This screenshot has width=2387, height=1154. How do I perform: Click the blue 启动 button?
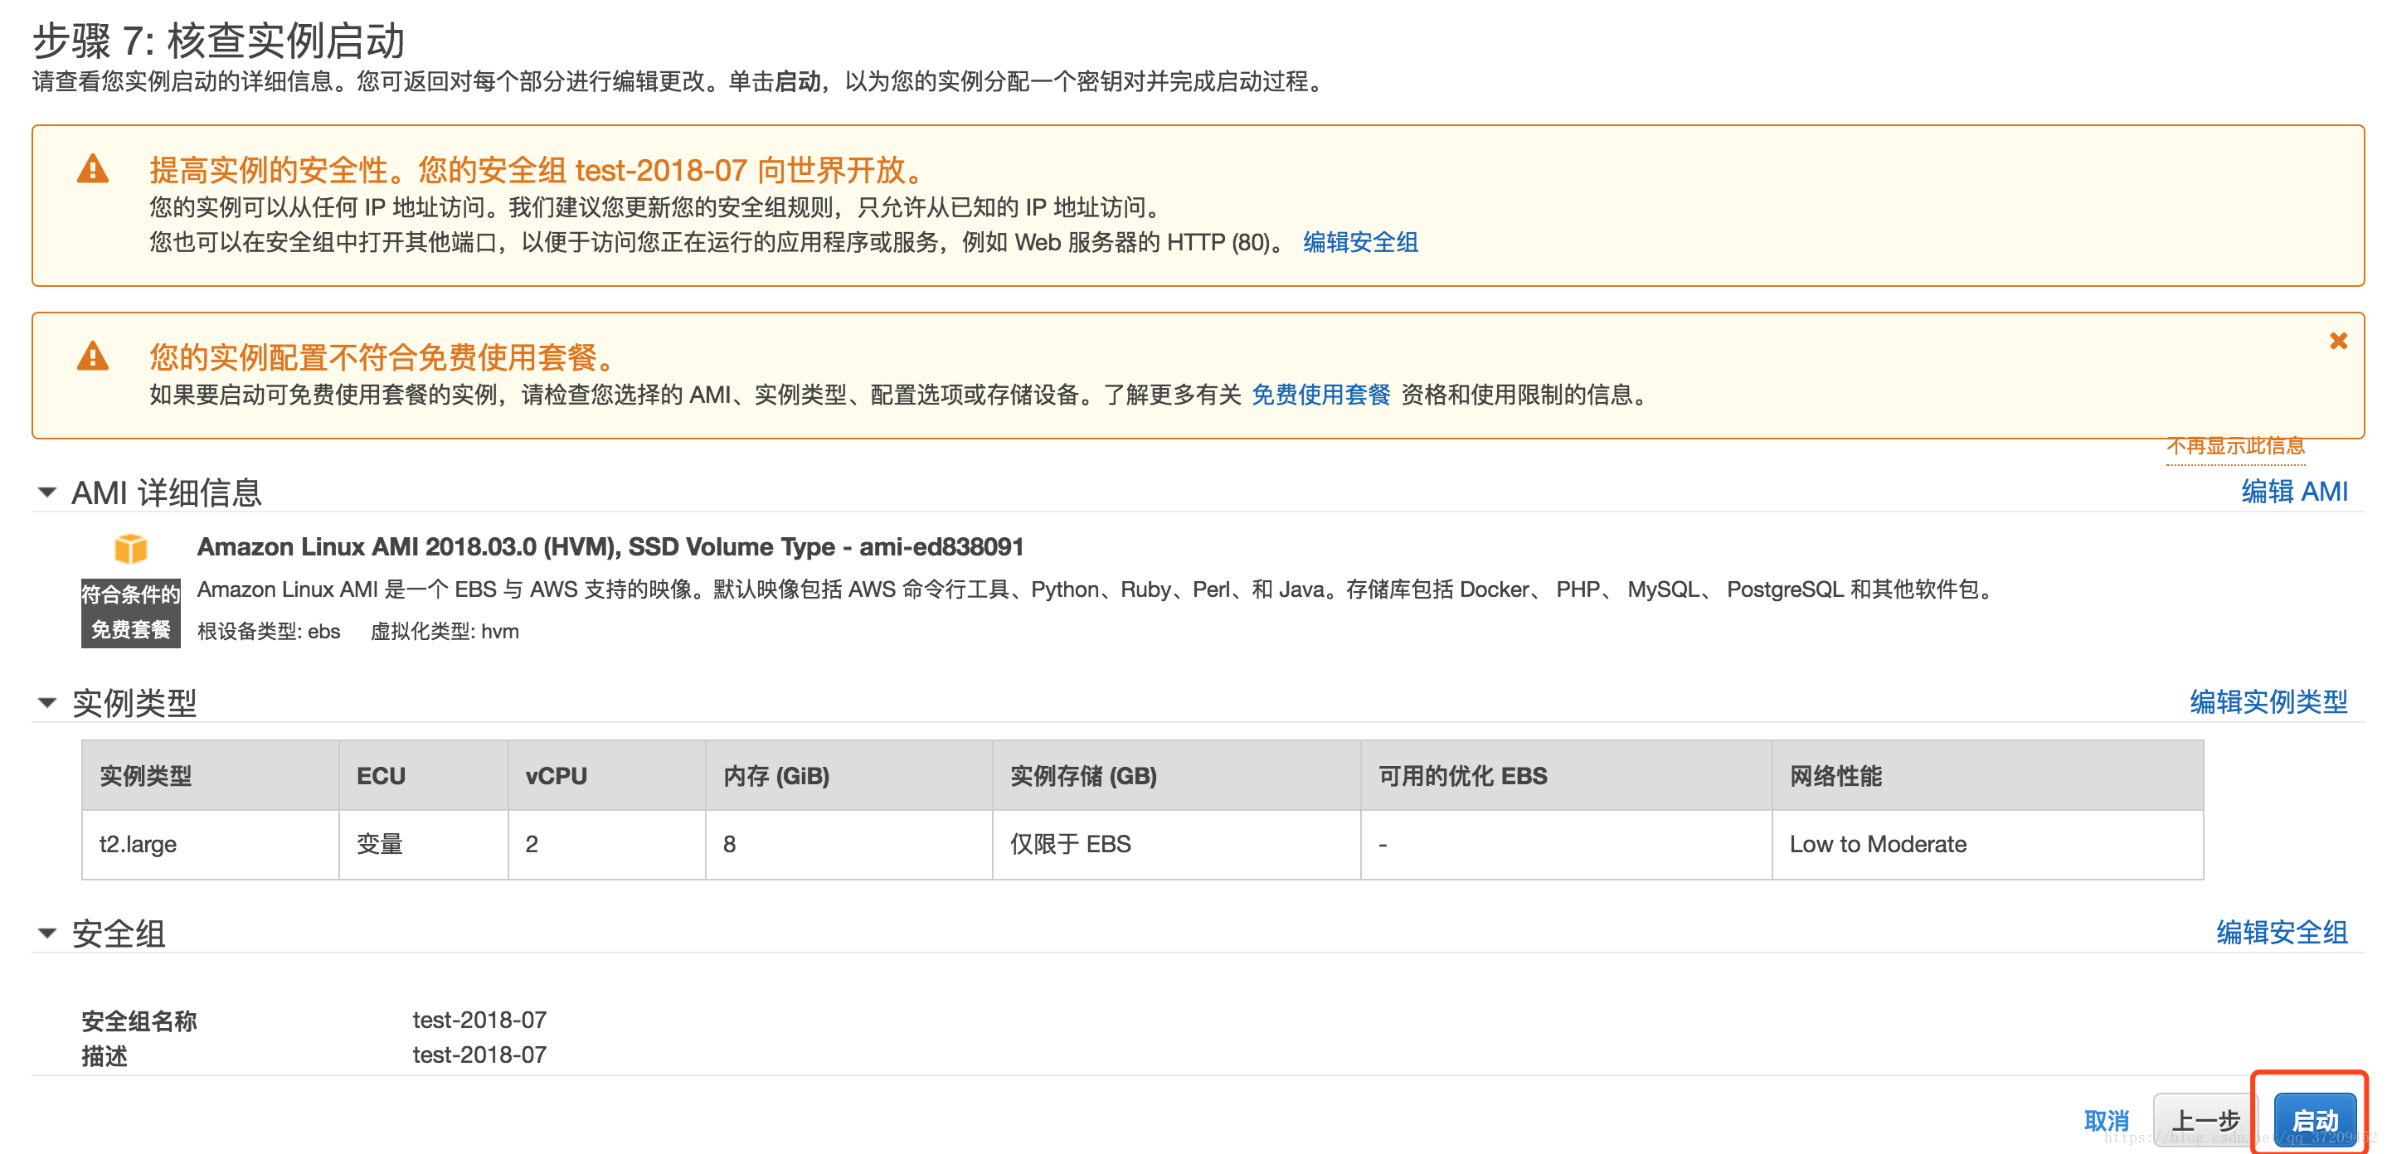2314,1120
